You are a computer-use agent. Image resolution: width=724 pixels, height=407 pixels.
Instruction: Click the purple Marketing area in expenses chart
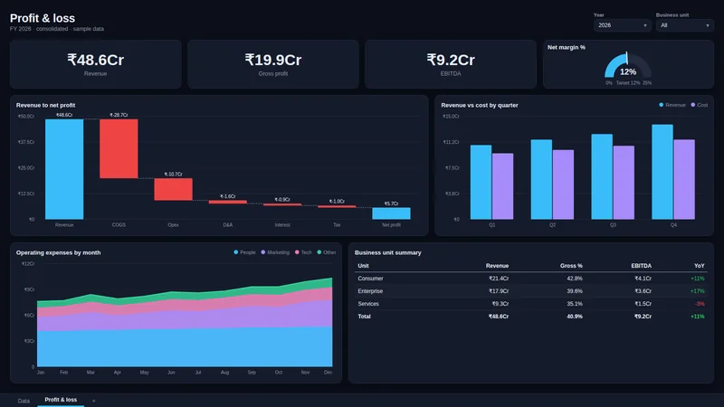(185, 320)
